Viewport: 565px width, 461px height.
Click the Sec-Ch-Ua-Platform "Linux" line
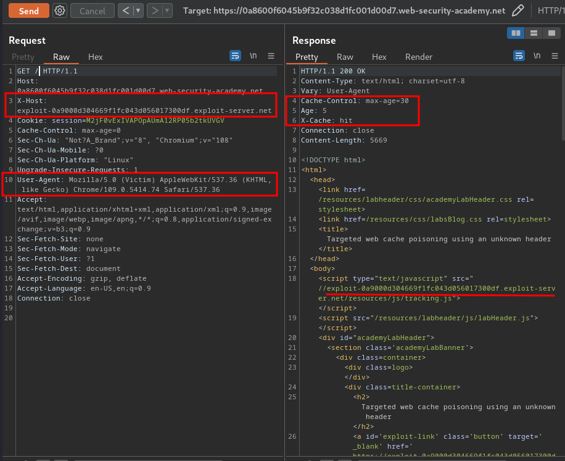pyautogui.click(x=75, y=160)
